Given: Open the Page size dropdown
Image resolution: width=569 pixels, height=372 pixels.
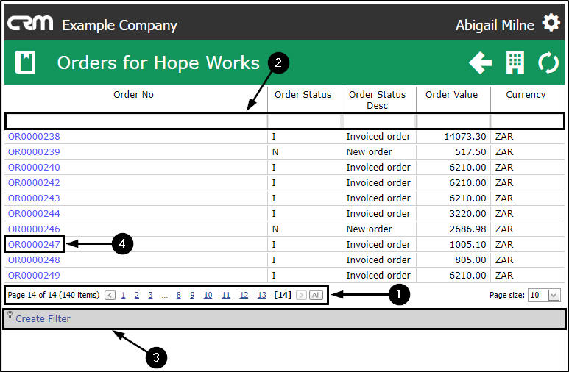Looking at the screenshot, I should 554,295.
